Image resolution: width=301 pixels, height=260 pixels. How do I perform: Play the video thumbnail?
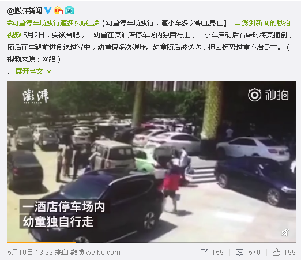pos(152,161)
